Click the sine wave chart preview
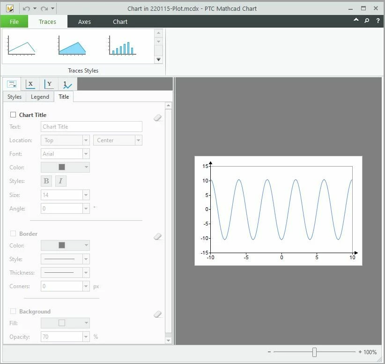This screenshot has width=385, height=364. pos(278,211)
